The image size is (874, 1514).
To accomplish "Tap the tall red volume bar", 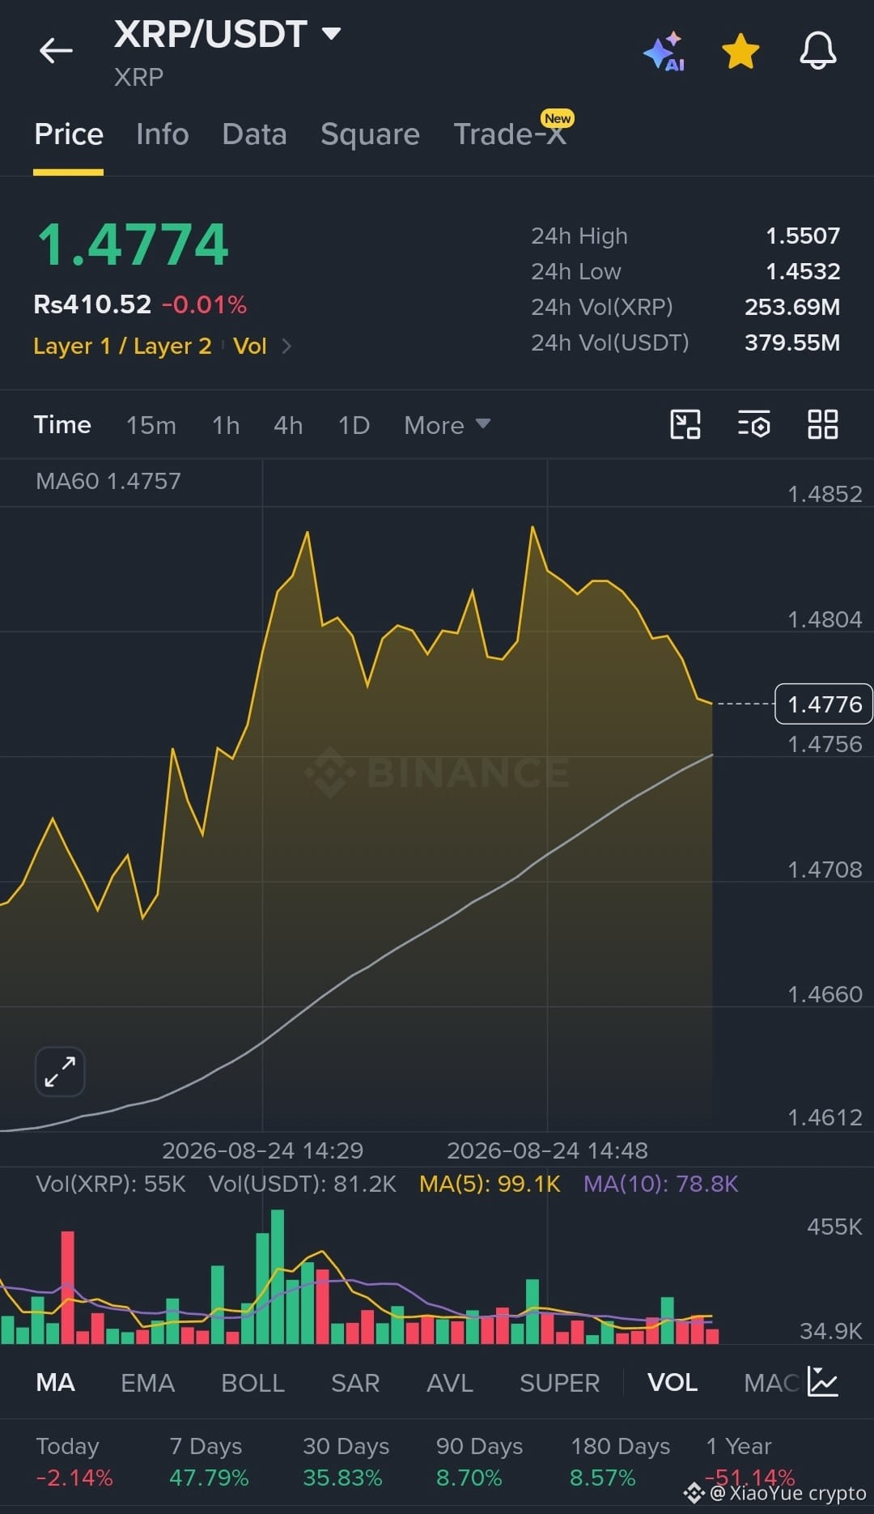I will [68, 1287].
